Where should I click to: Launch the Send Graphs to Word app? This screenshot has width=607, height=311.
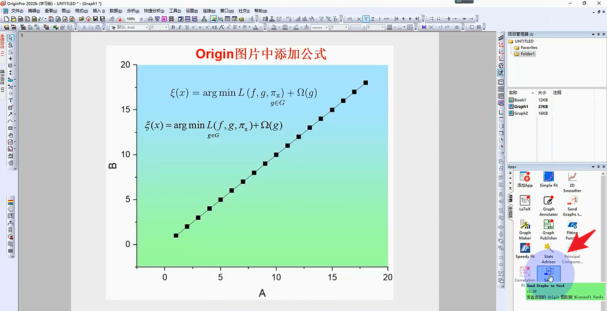[x=549, y=274]
